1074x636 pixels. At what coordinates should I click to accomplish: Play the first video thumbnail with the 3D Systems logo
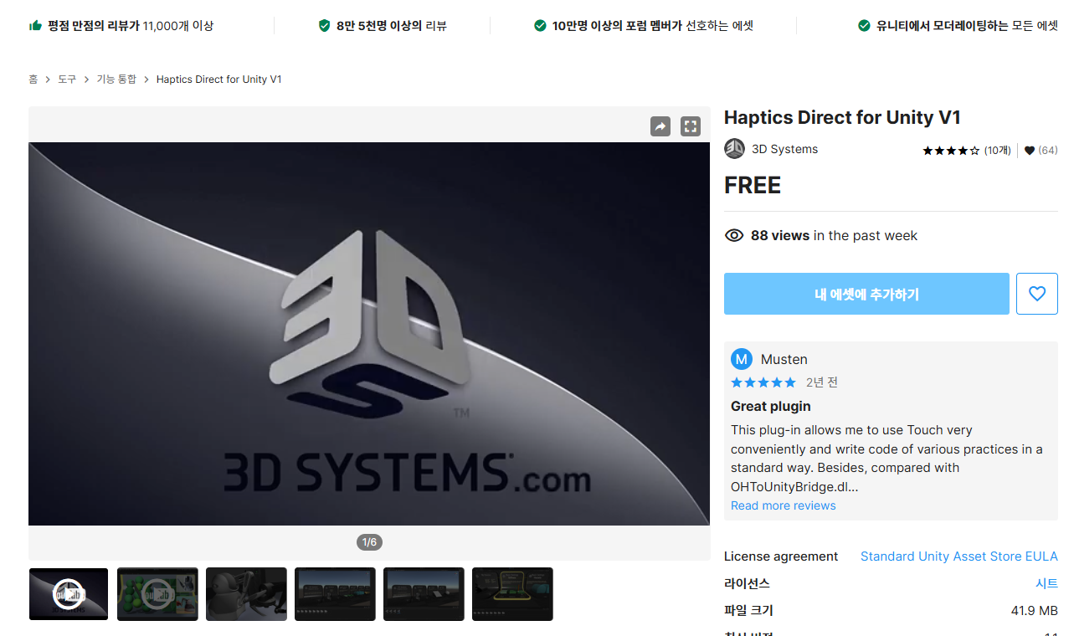coord(69,594)
